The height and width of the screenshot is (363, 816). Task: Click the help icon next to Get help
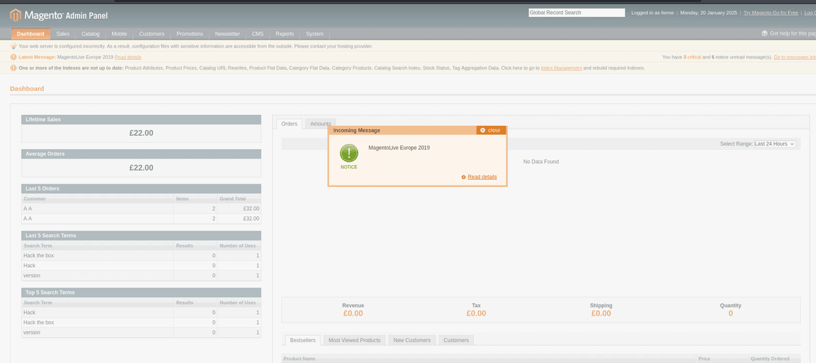[764, 33]
